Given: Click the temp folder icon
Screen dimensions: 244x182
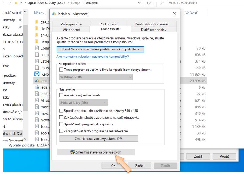Looking at the screenshot, I should pos(37,41).
